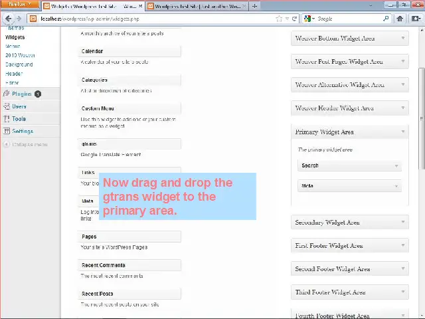Open a new tab with plus icon
The width and height of the screenshot is (425, 319).
click(x=254, y=6)
